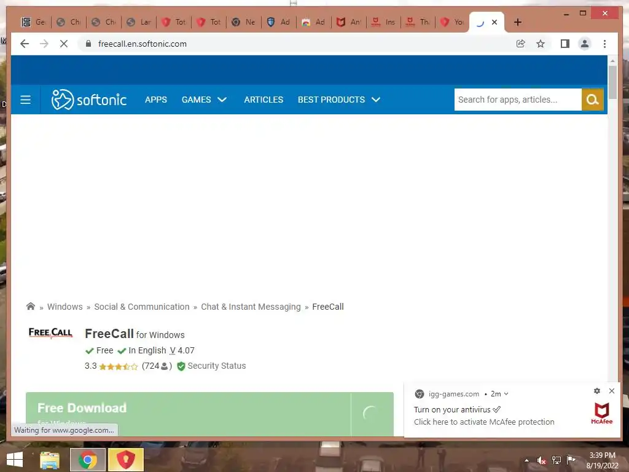Click the vertical page scrollbar thumb
Viewport: 629px width, 472px height.
tap(612, 82)
